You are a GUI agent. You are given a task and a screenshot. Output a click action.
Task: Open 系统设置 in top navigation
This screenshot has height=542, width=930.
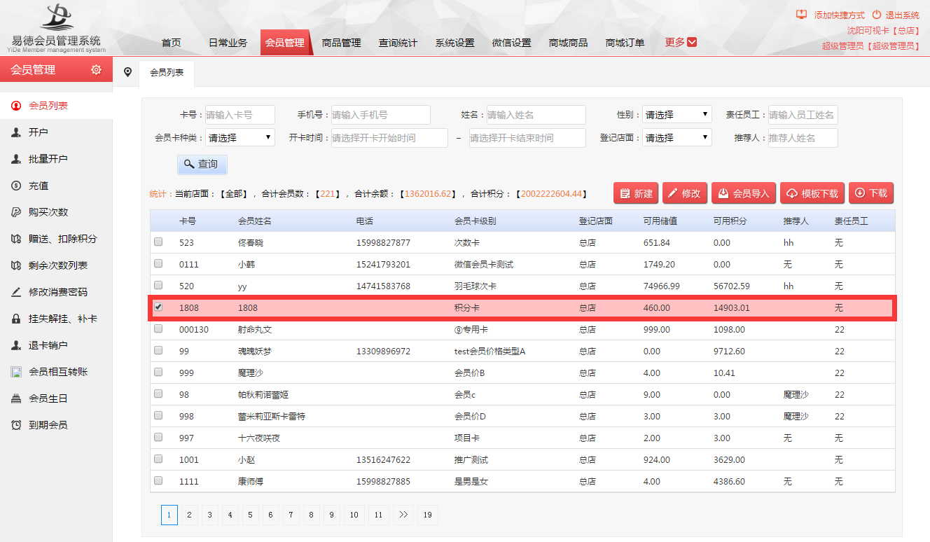(454, 43)
